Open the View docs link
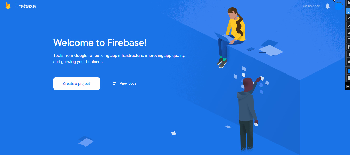 128,83
